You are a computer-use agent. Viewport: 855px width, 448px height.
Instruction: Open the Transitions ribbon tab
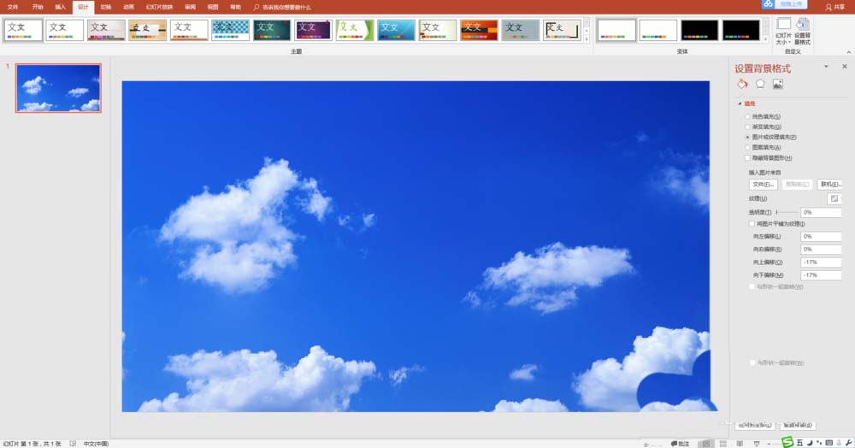[106, 7]
